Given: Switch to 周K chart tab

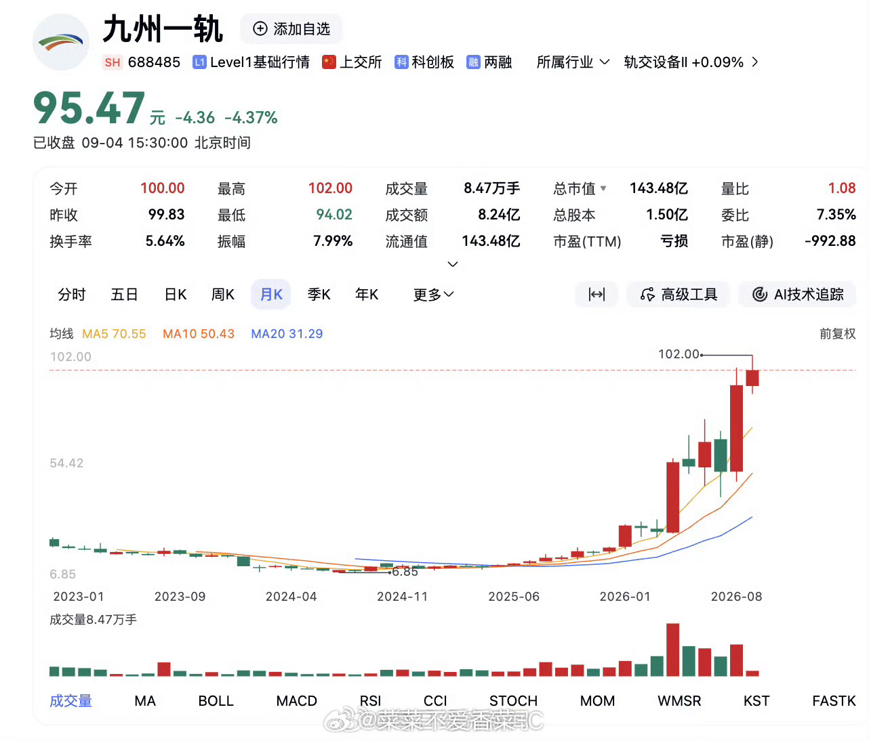Looking at the screenshot, I should click(x=223, y=295).
